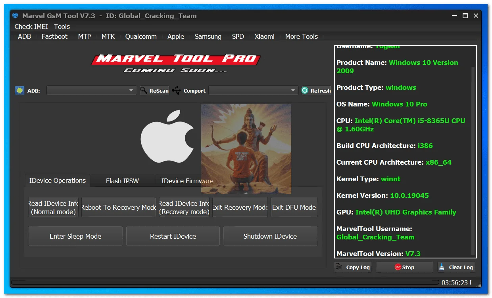492x298 pixels.
Task: Click the Clear Log button label
Action: (x=461, y=267)
